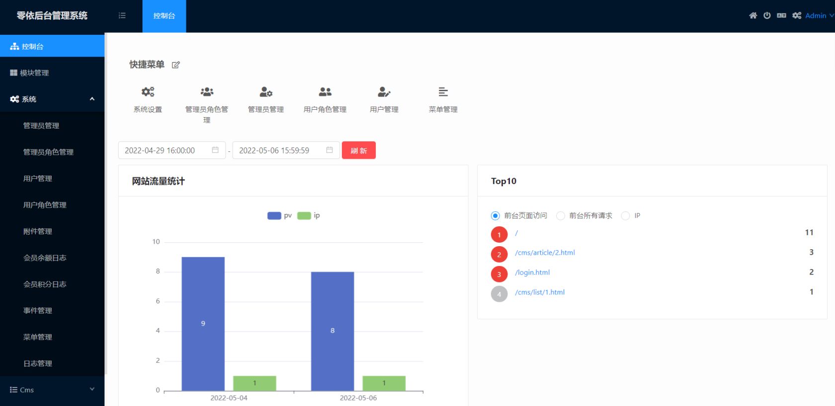Click the count 11 in Top10 list
The image size is (835, 406).
coord(809,232)
